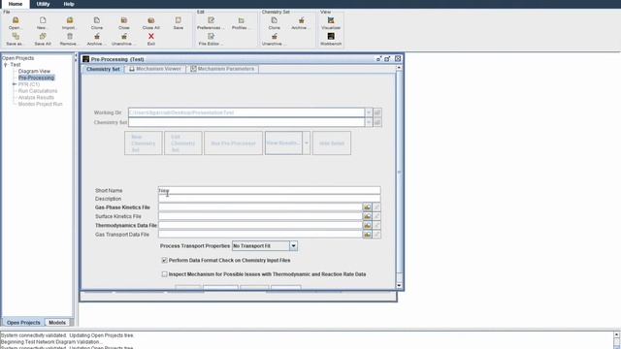
Task: Switch to the Mechanism Parameters tab
Action: [x=222, y=69]
